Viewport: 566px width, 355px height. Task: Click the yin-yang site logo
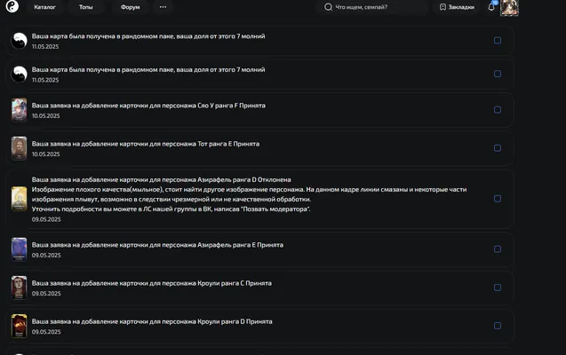coord(12,5)
